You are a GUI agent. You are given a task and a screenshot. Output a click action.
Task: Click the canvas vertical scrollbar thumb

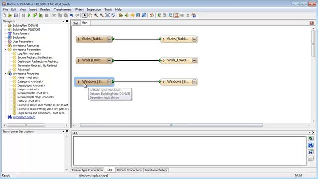pyautogui.click(x=313, y=43)
